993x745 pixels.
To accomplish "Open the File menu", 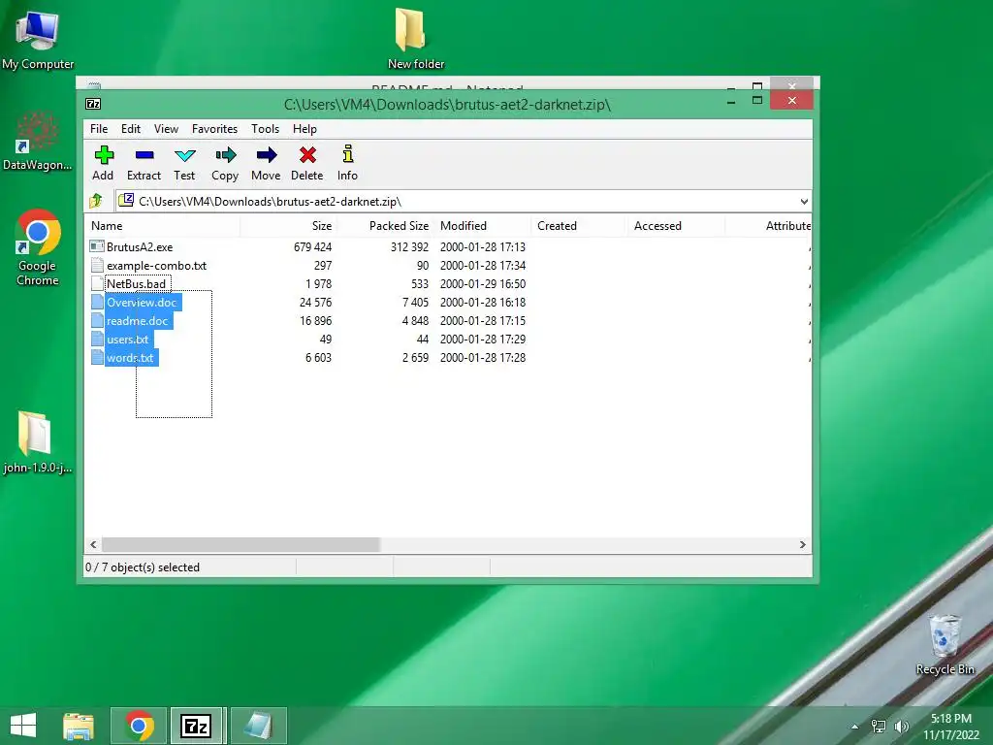I will coord(99,129).
